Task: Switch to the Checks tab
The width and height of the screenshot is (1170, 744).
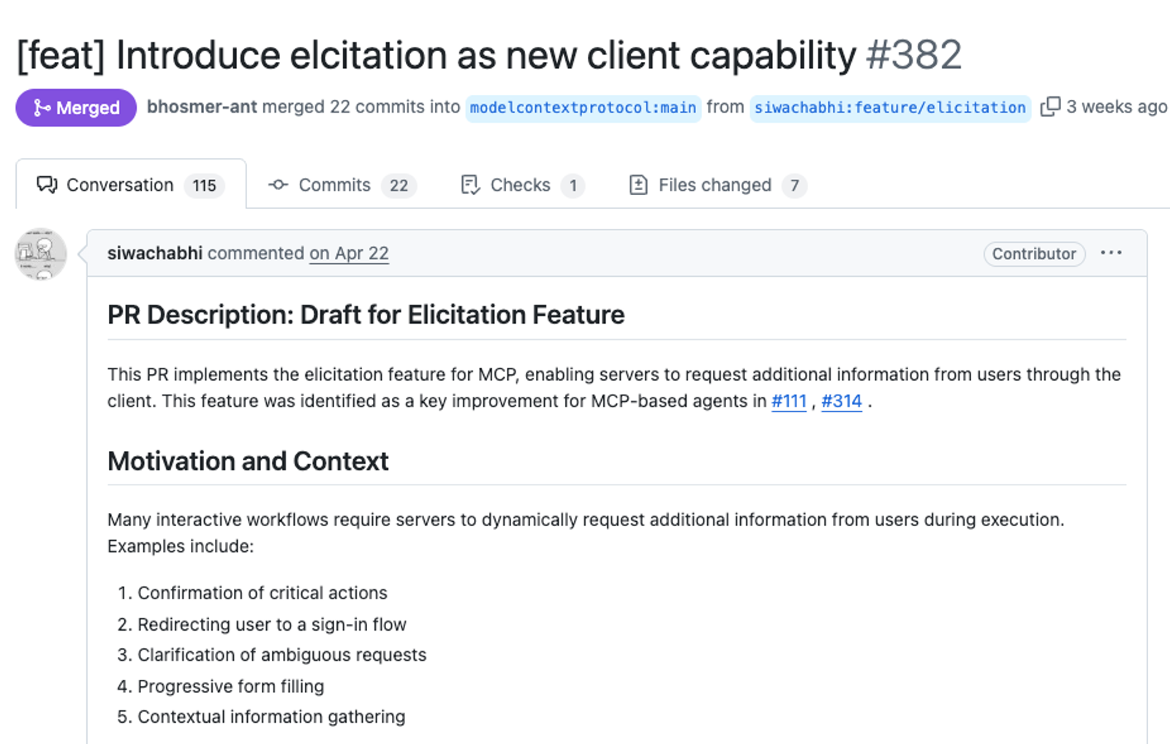Action: tap(522, 185)
